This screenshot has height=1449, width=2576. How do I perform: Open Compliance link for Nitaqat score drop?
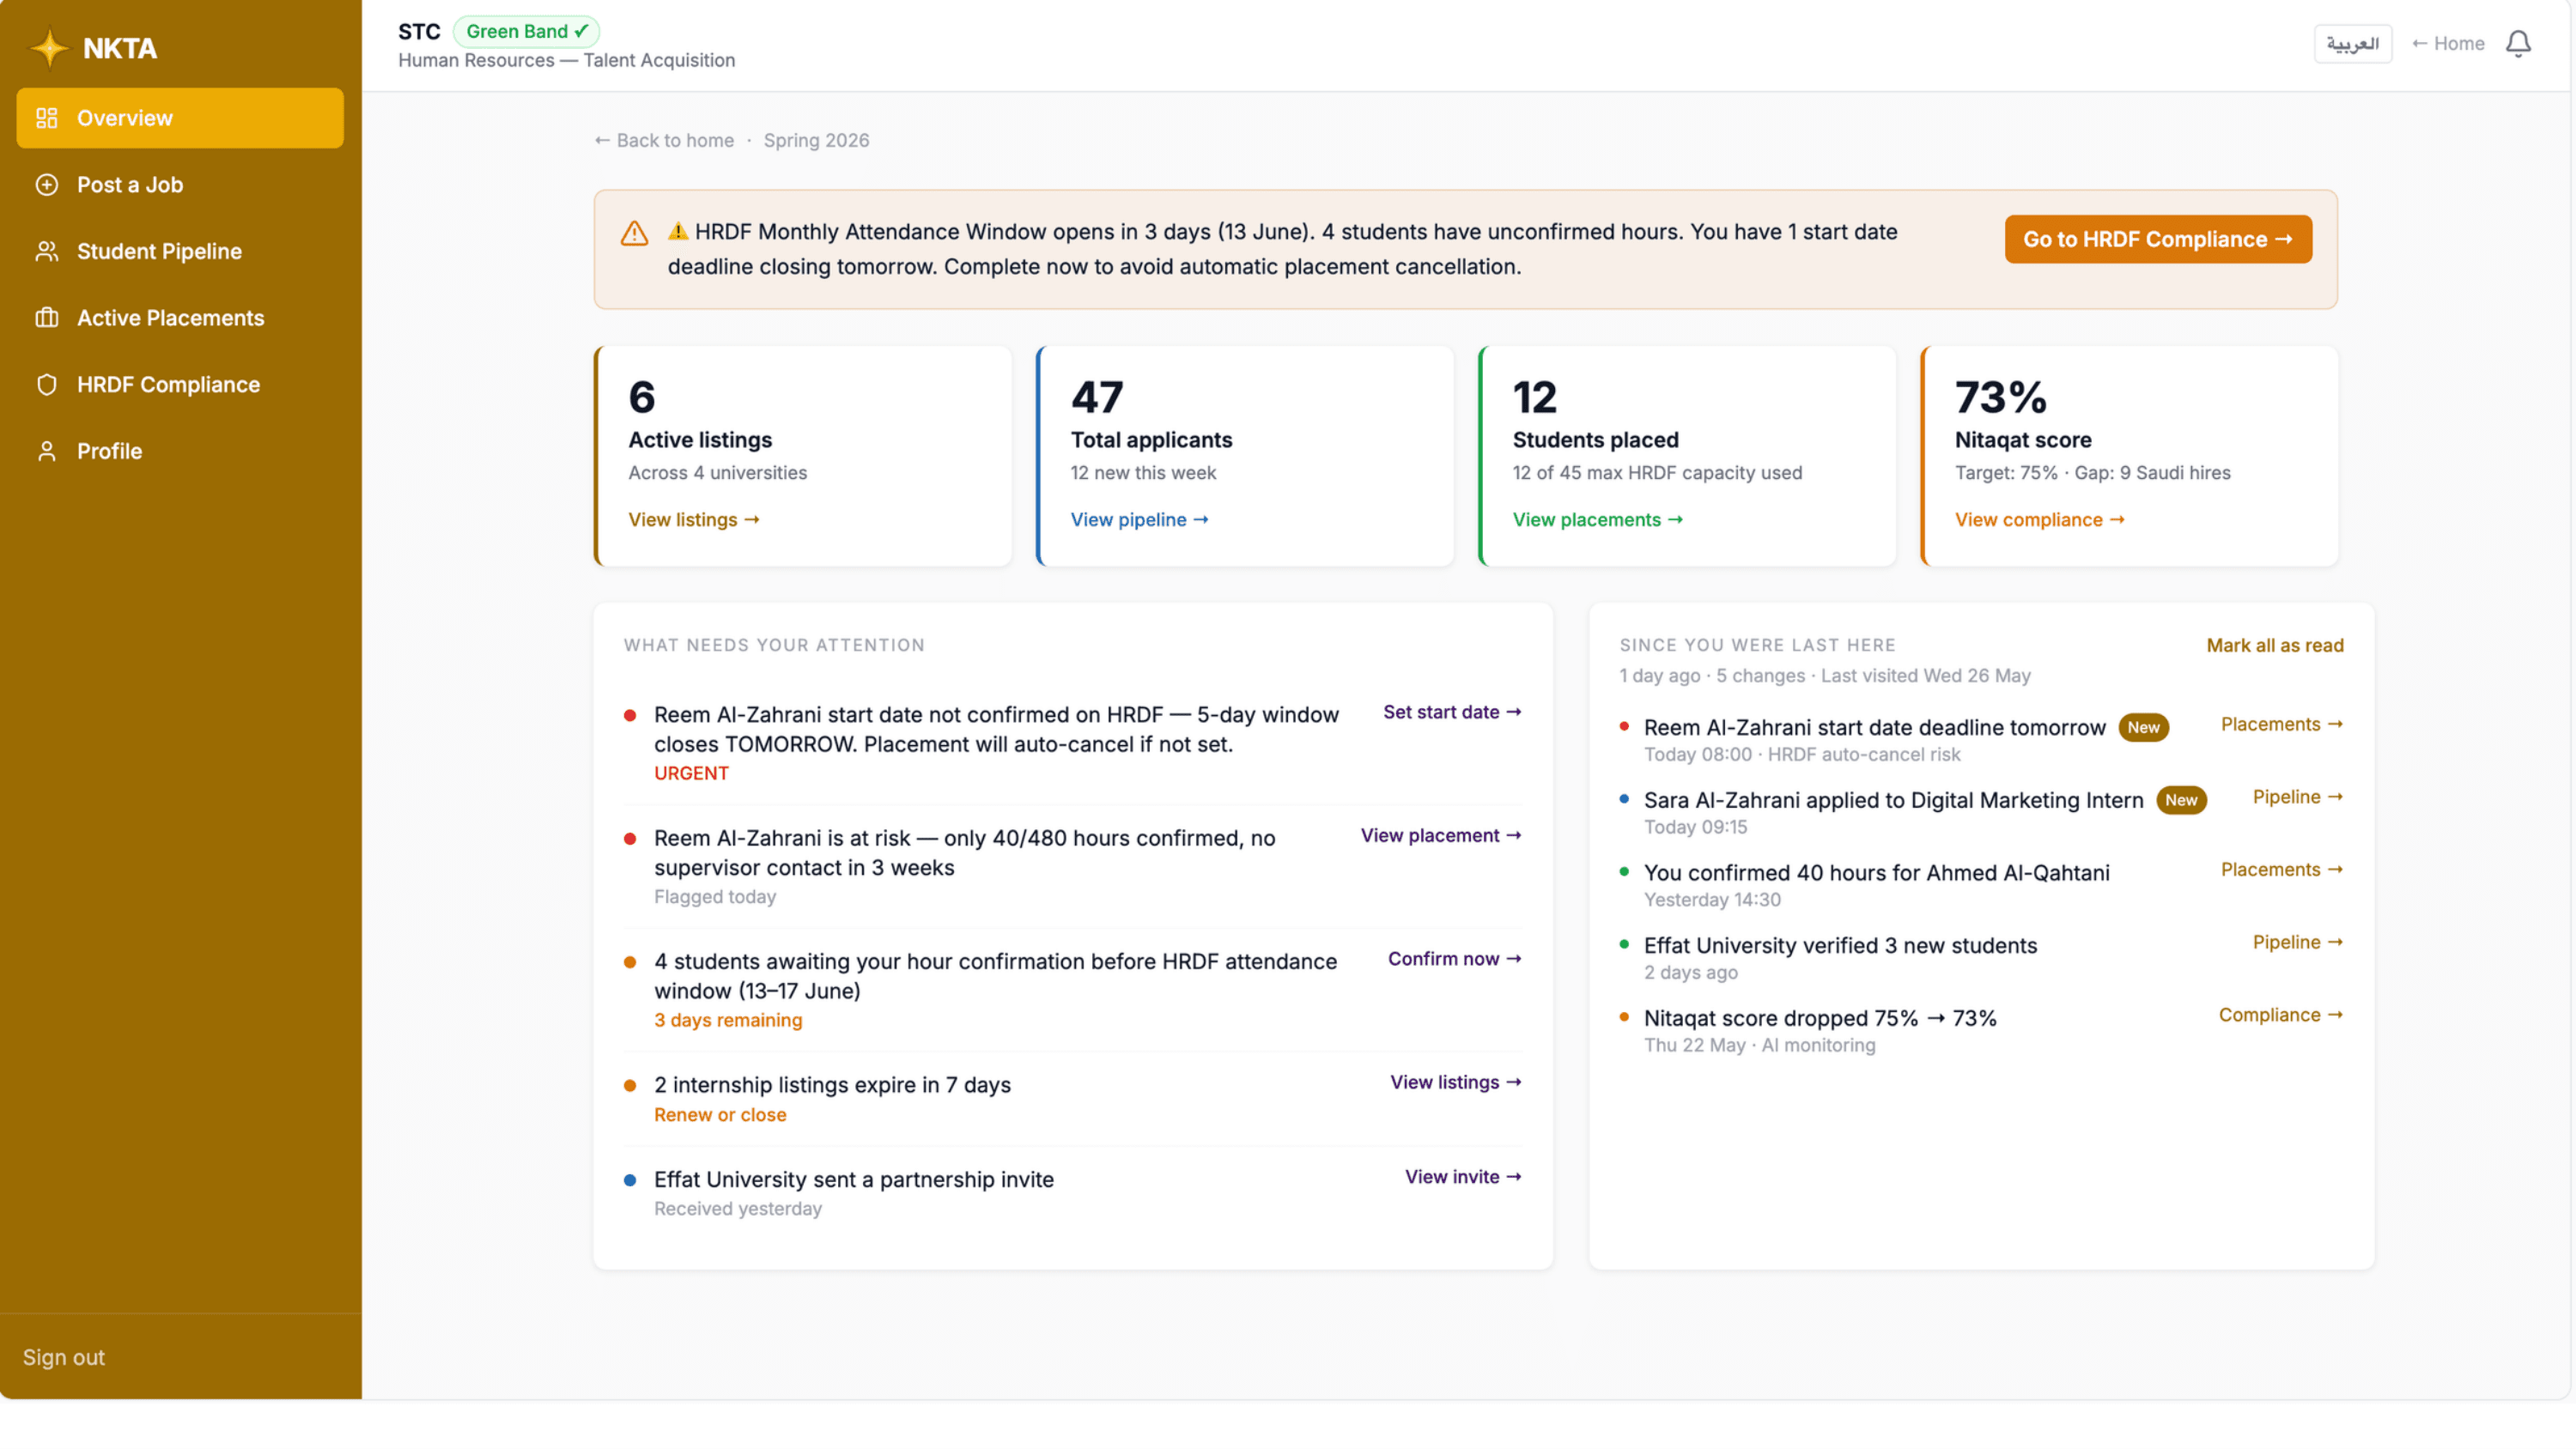pyautogui.click(x=2281, y=1015)
